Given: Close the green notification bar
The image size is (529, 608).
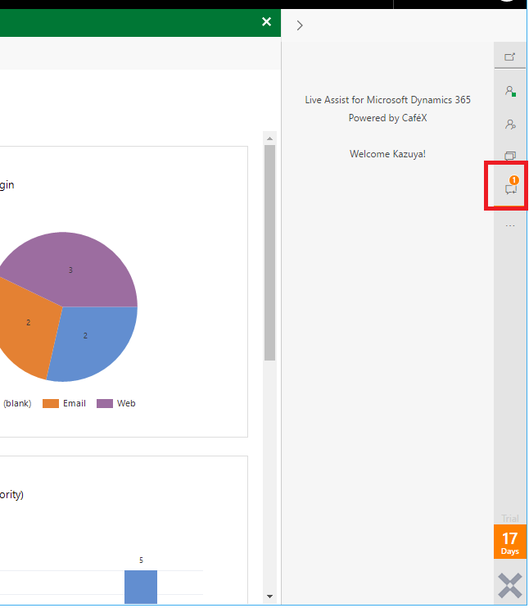Looking at the screenshot, I should click(x=267, y=21).
